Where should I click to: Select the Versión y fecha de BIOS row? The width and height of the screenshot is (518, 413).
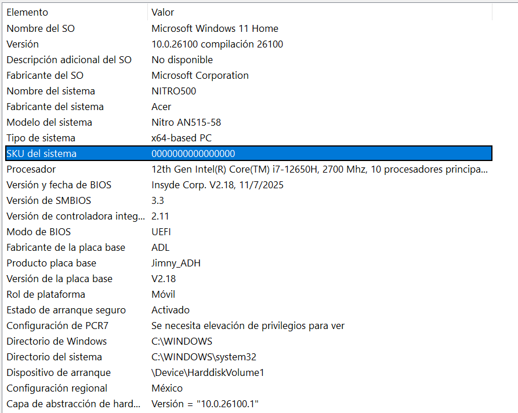[x=249, y=185]
